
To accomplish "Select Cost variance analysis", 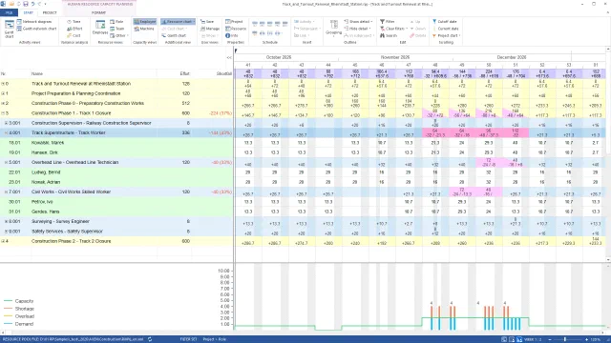I will coord(74,36).
